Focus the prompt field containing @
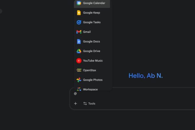Screen dimensions: 195x130 pyautogui.click(x=130, y=94)
